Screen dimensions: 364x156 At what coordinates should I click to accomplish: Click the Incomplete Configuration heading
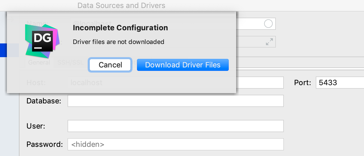coord(120,28)
